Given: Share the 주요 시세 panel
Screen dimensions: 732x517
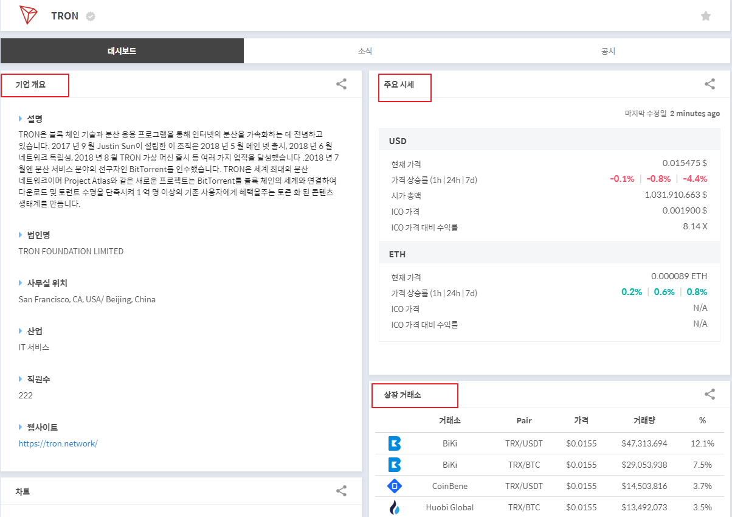Looking at the screenshot, I should [x=710, y=85].
